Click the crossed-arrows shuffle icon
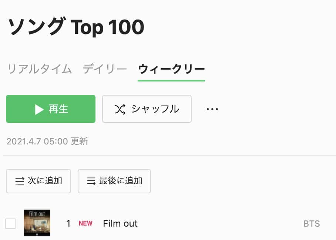Viewport: 336px width, 240px height. pos(120,109)
